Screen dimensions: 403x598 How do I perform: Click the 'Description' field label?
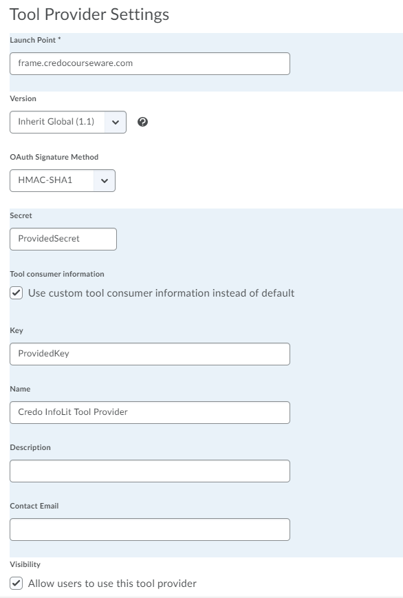point(30,447)
